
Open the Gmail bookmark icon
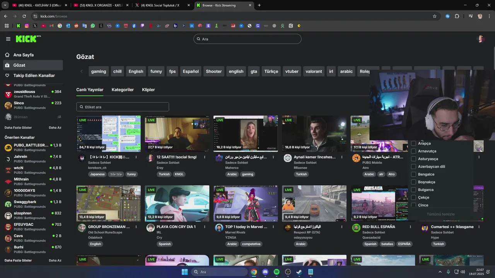coord(51,26)
